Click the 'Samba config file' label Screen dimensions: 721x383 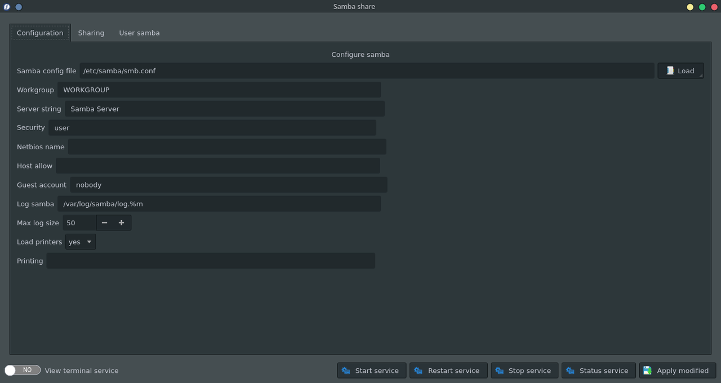click(46, 71)
